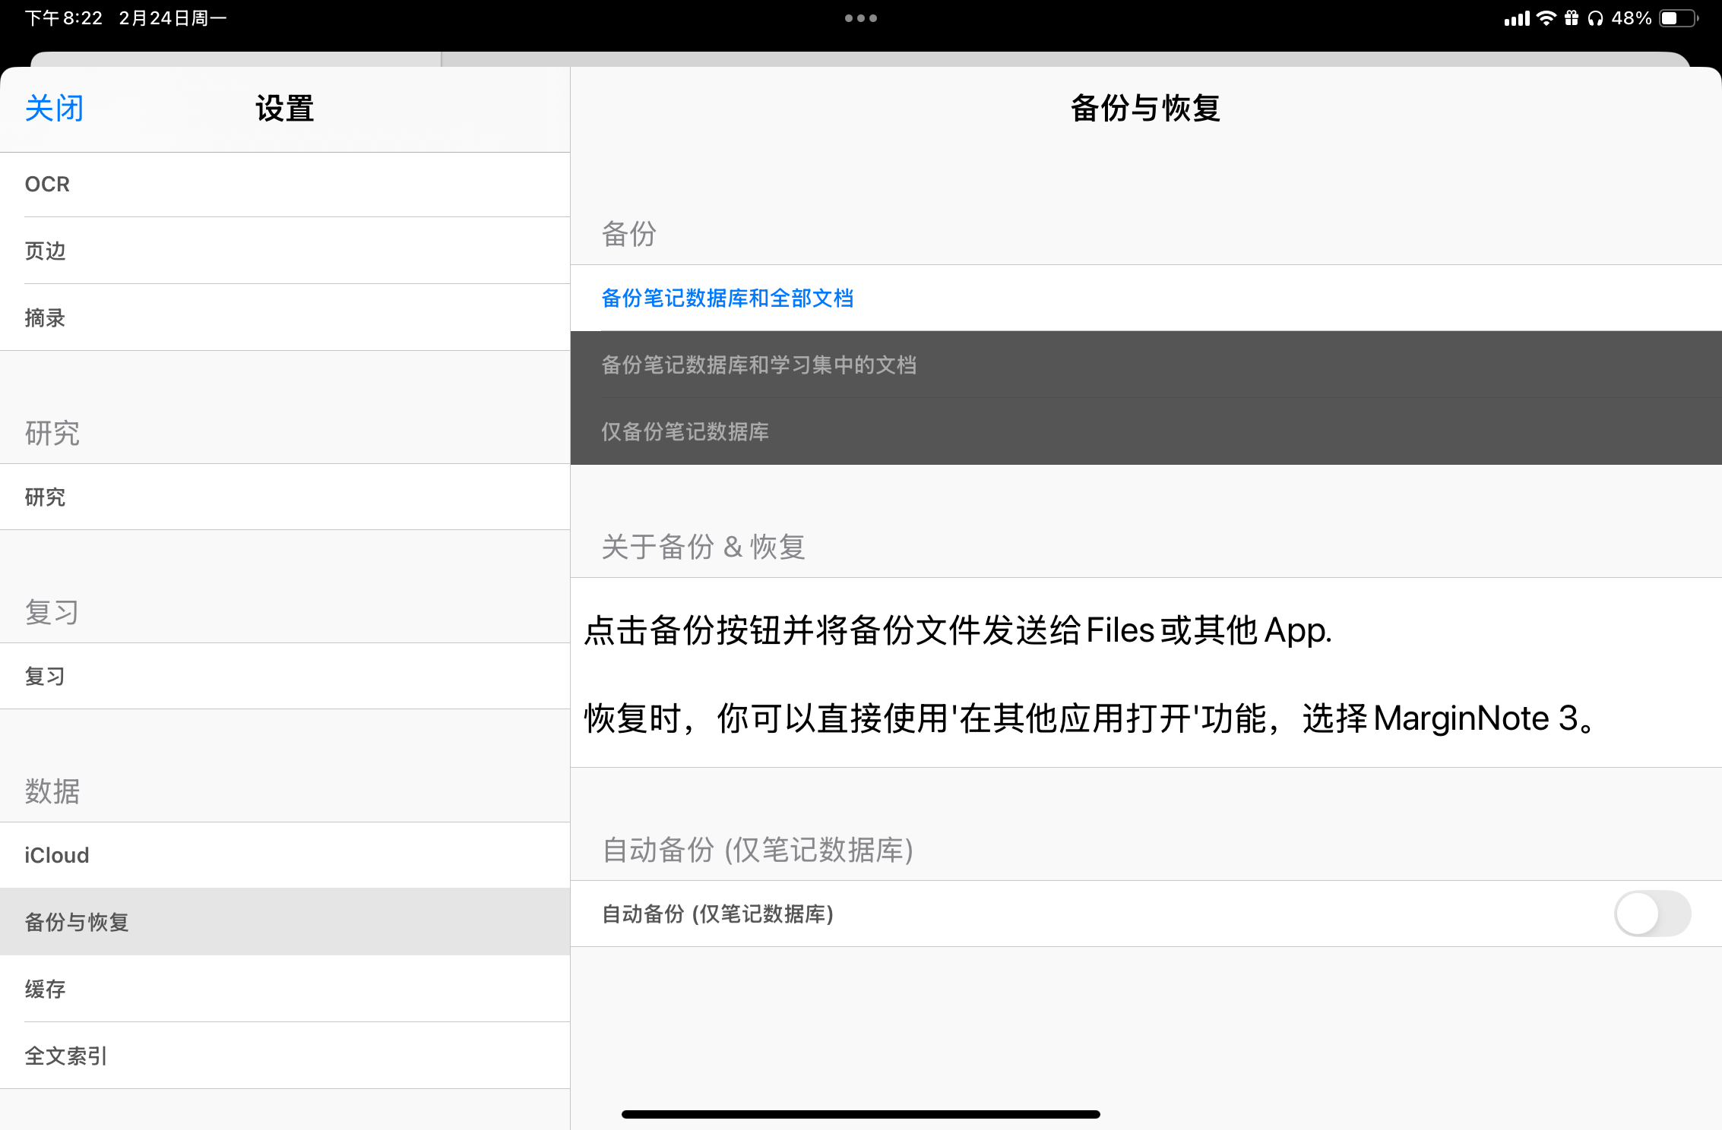Tap the line starting 点击备份按钮
Viewport: 1722px width, 1130px height.
click(x=958, y=630)
